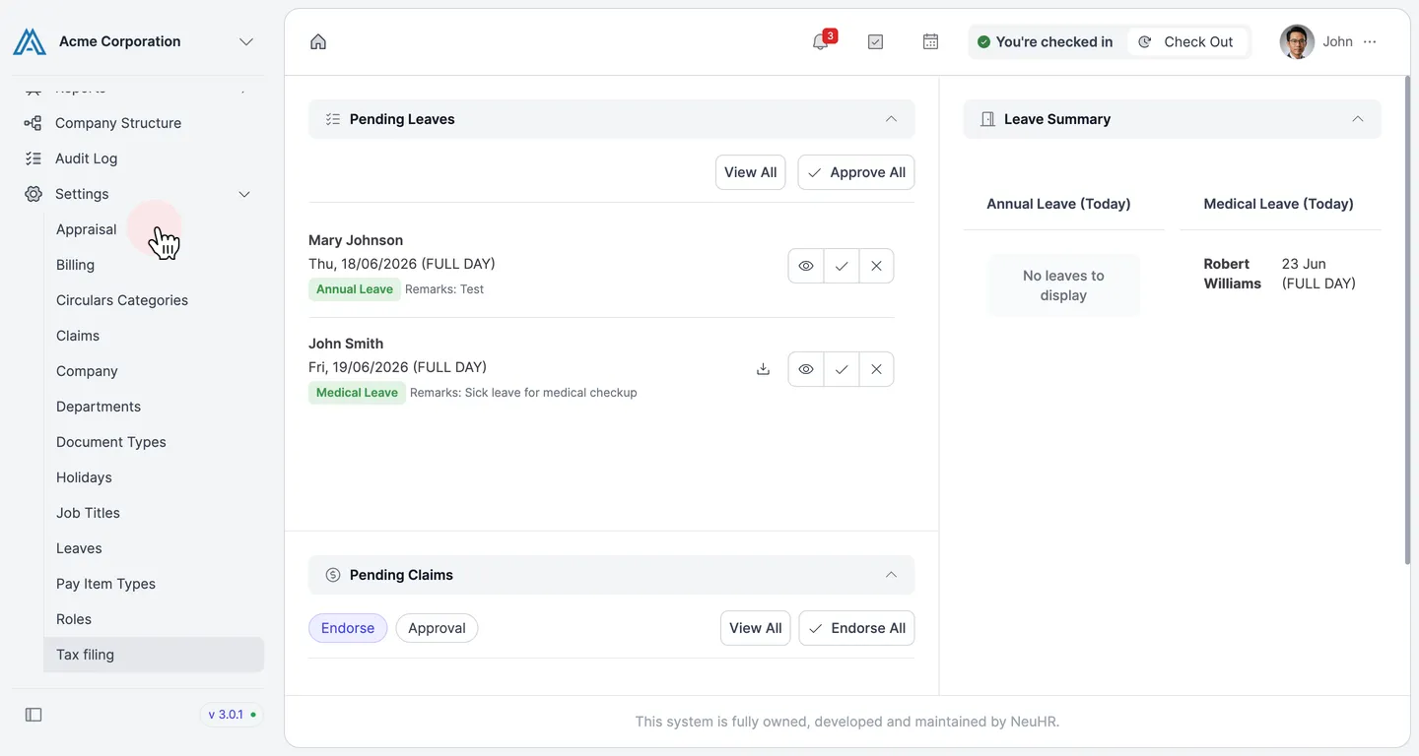Screen dimensions: 1419x756
Task: Click the right panel vertical scrollbar
Action: tap(1406, 320)
